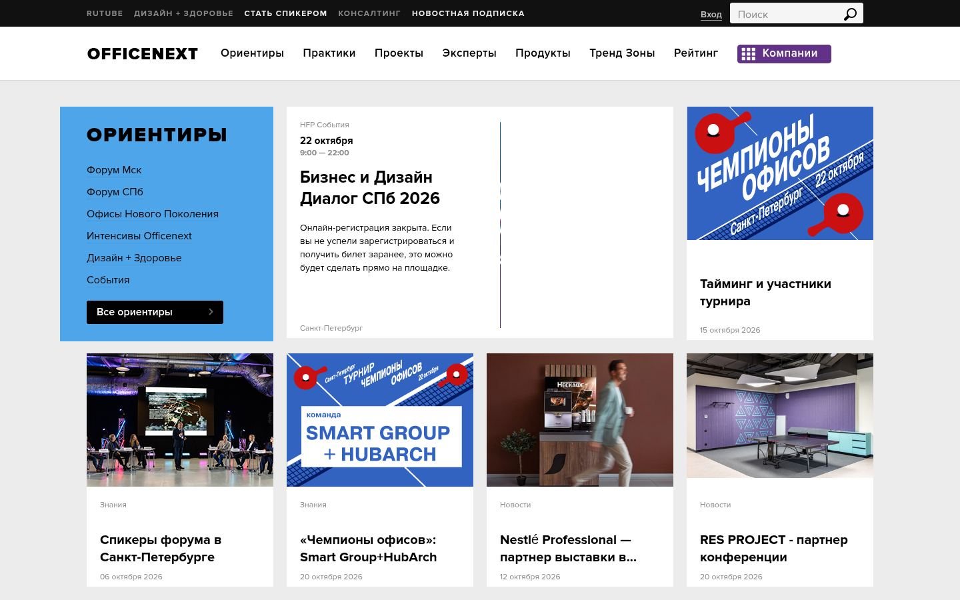The image size is (960, 600).
Task: Click Стать спикером in top bar
Action: point(285,13)
